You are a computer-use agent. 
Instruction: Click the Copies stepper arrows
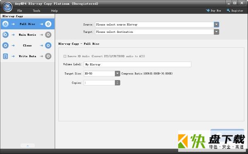pyautogui.click(x=117, y=83)
